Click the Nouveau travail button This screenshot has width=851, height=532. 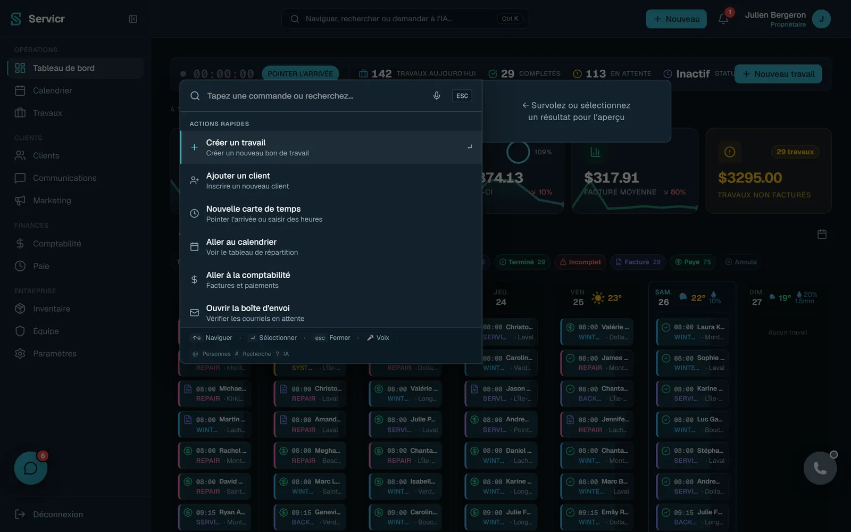click(x=778, y=74)
